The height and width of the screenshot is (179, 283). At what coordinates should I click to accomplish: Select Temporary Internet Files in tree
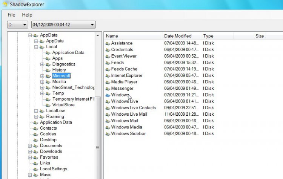[74, 99]
